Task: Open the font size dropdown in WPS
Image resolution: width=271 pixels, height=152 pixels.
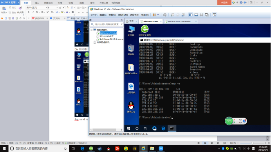Action: pyautogui.click(x=57, y=7)
